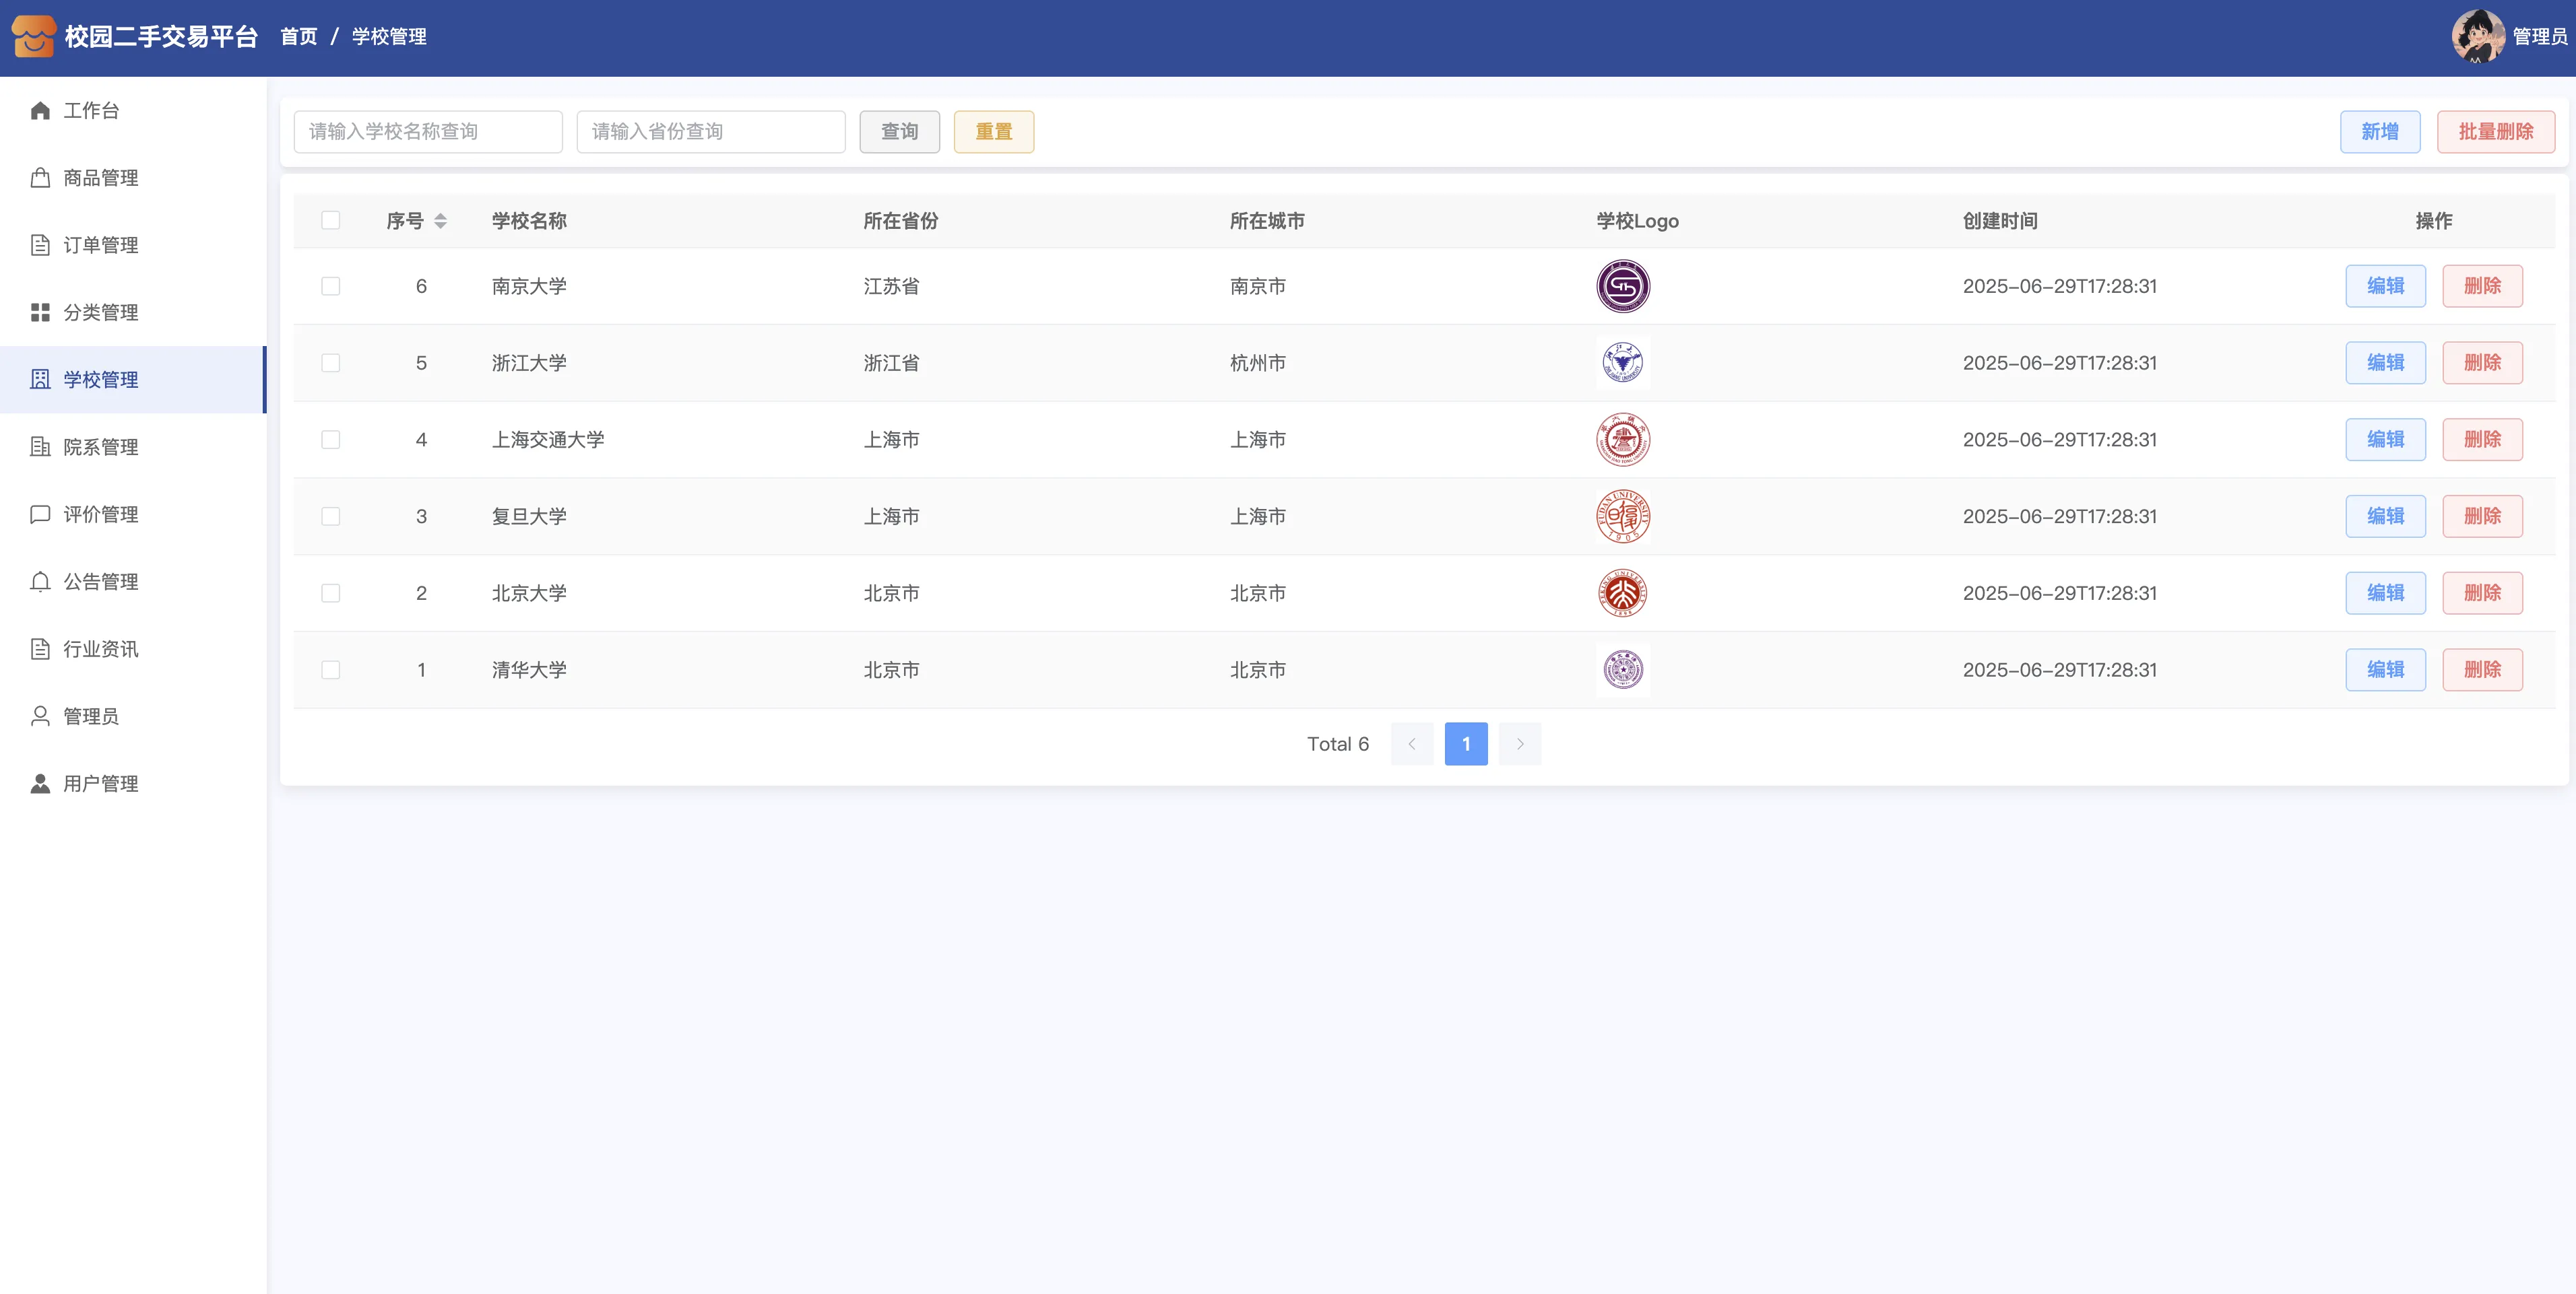The image size is (2576, 1294).
Task: Click the platform shop logo icon
Action: click(33, 37)
